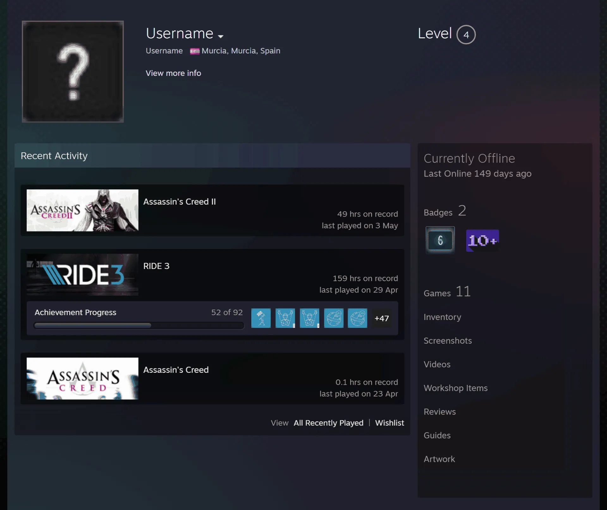Open the Workshop Items link
This screenshot has width=607, height=510.
(456, 388)
